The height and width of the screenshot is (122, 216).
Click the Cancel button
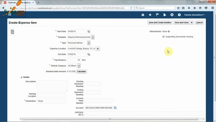(x=199, y=23)
